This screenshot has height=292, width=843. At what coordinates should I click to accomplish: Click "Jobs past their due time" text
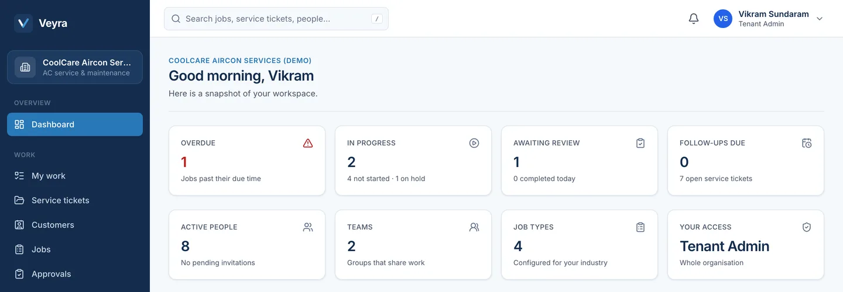(221, 179)
